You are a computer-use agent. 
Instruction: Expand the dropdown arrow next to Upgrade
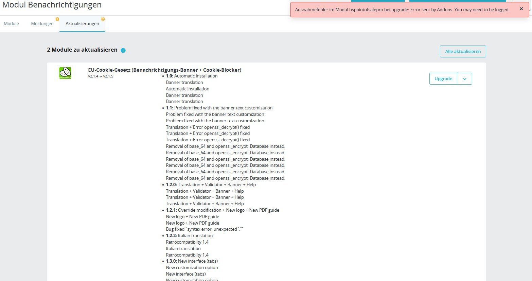464,79
